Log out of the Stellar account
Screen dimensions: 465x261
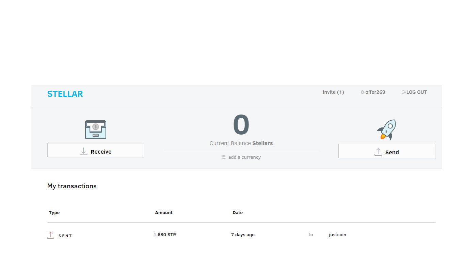coord(414,92)
